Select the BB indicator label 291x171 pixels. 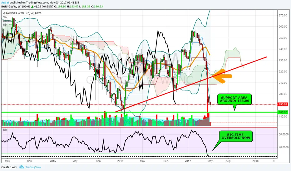(x=5, y=24)
